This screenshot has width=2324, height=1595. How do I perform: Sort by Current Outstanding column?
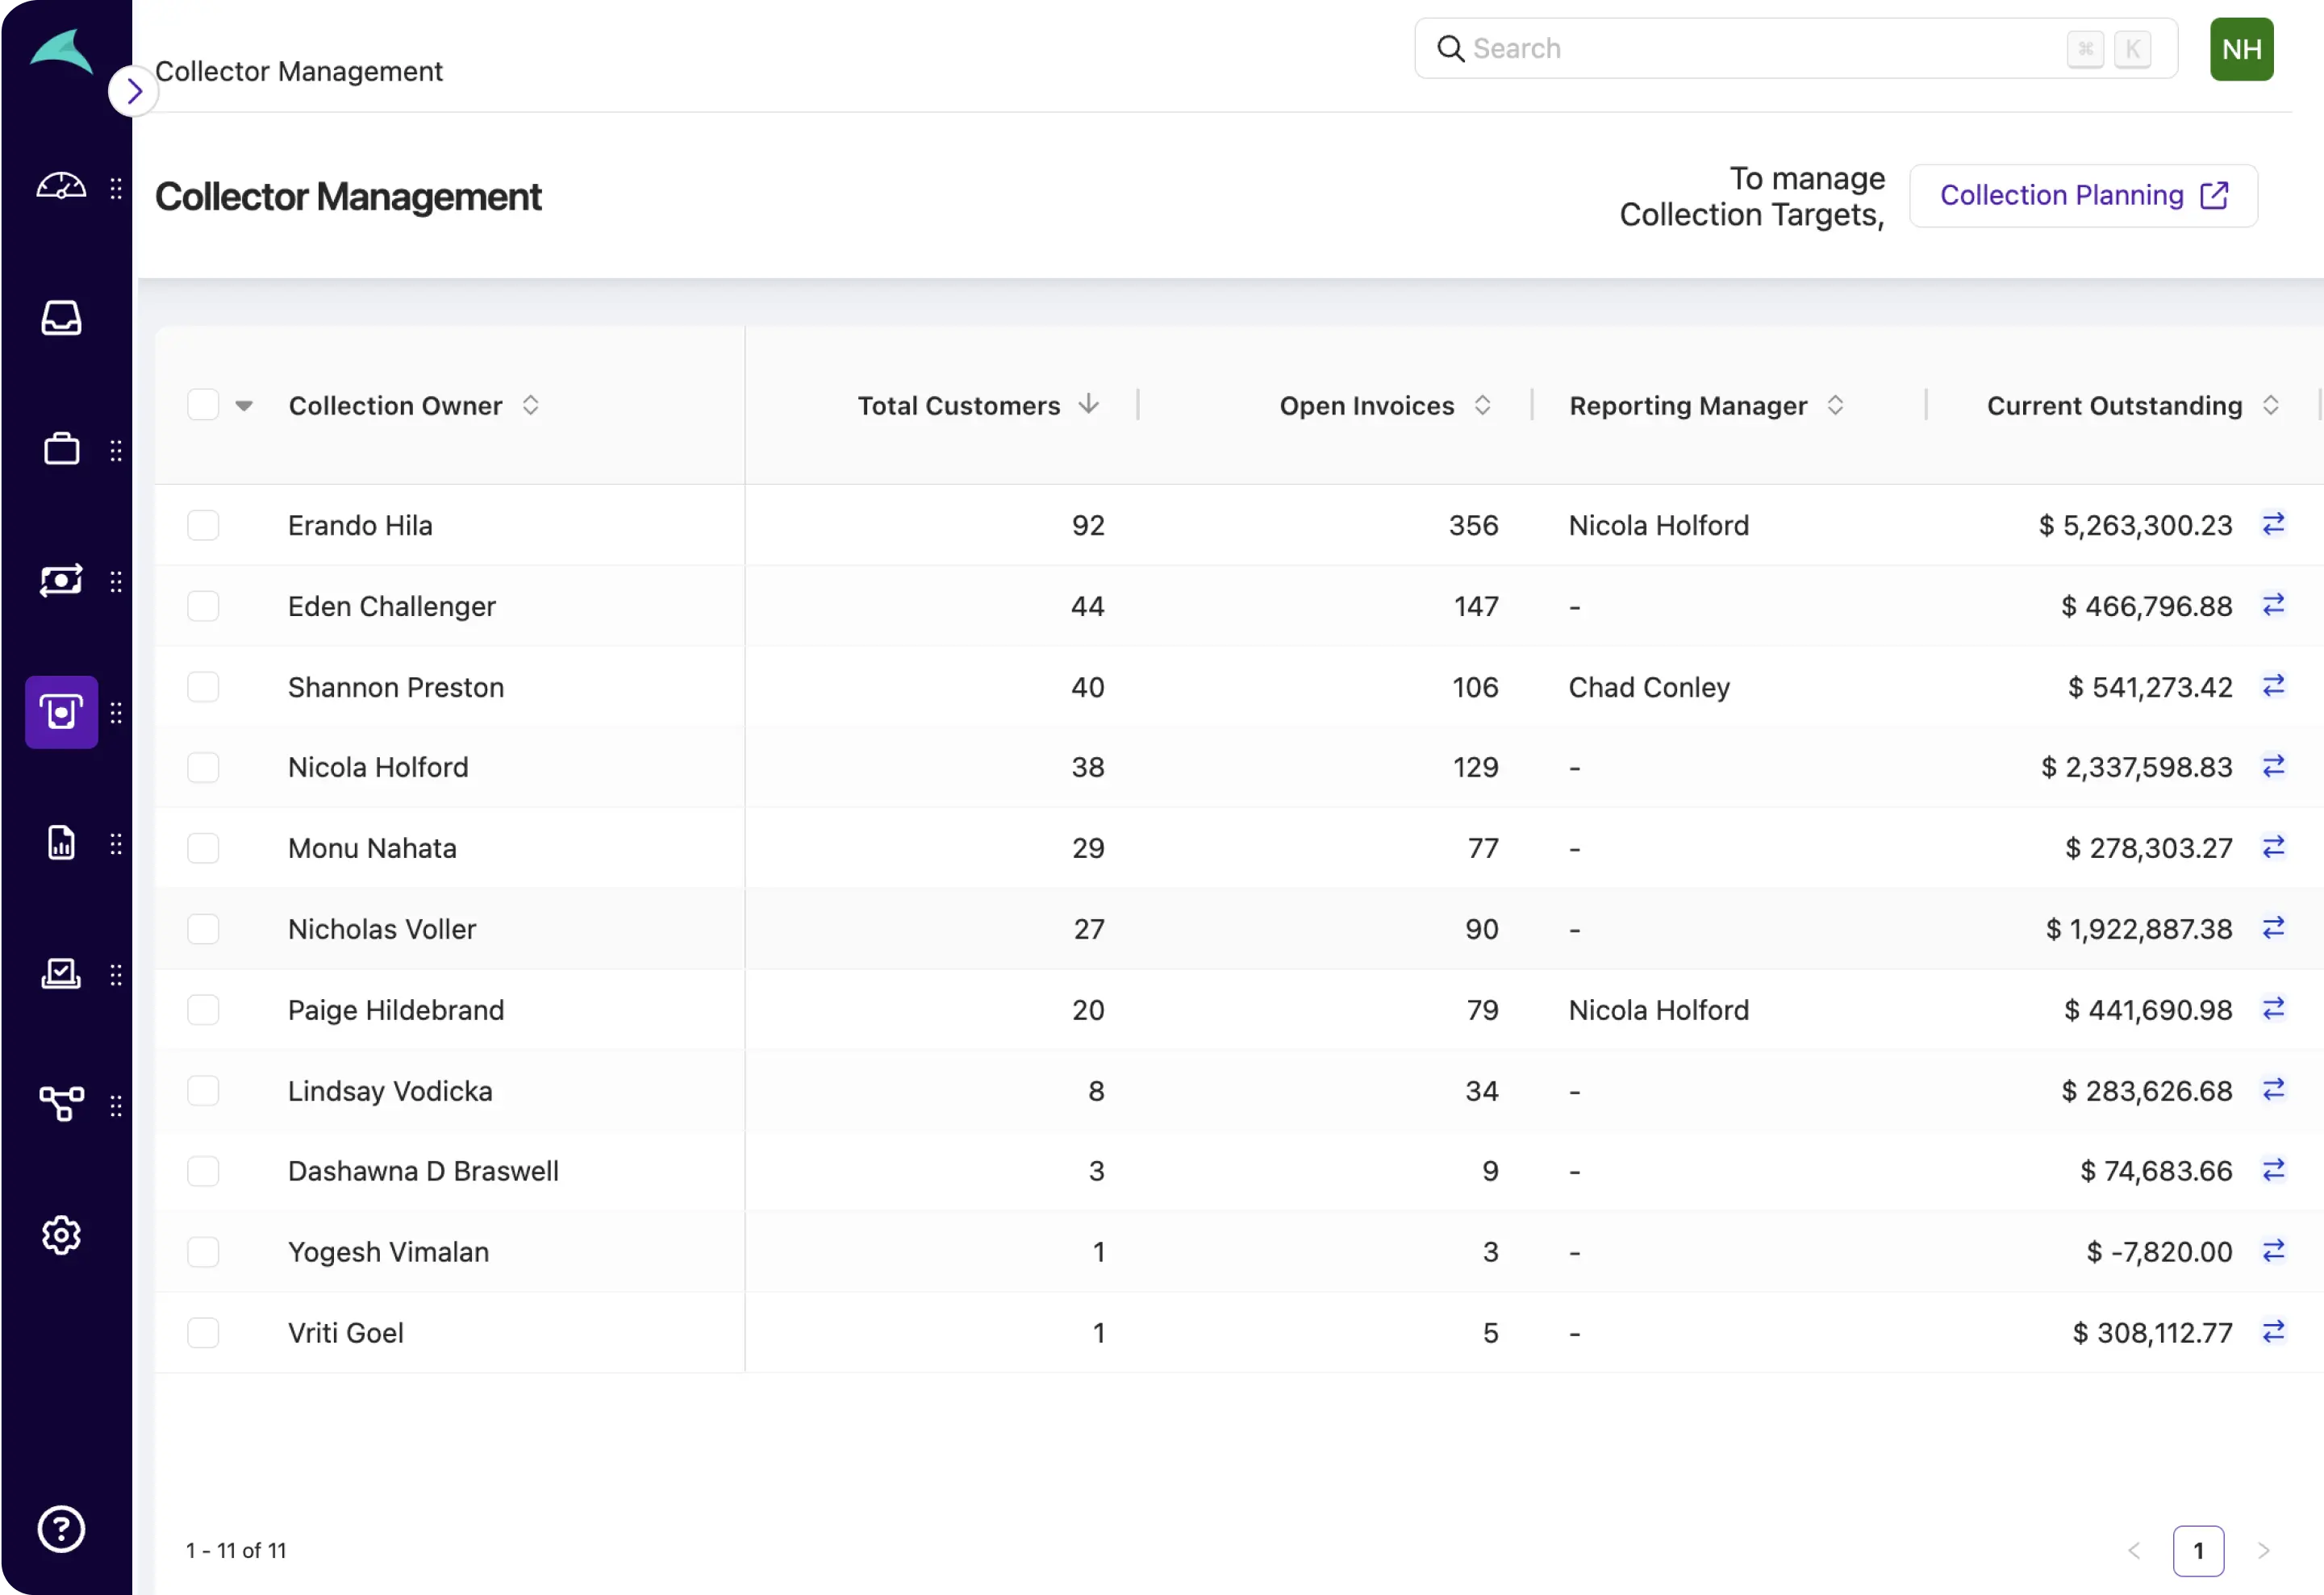coord(2270,405)
